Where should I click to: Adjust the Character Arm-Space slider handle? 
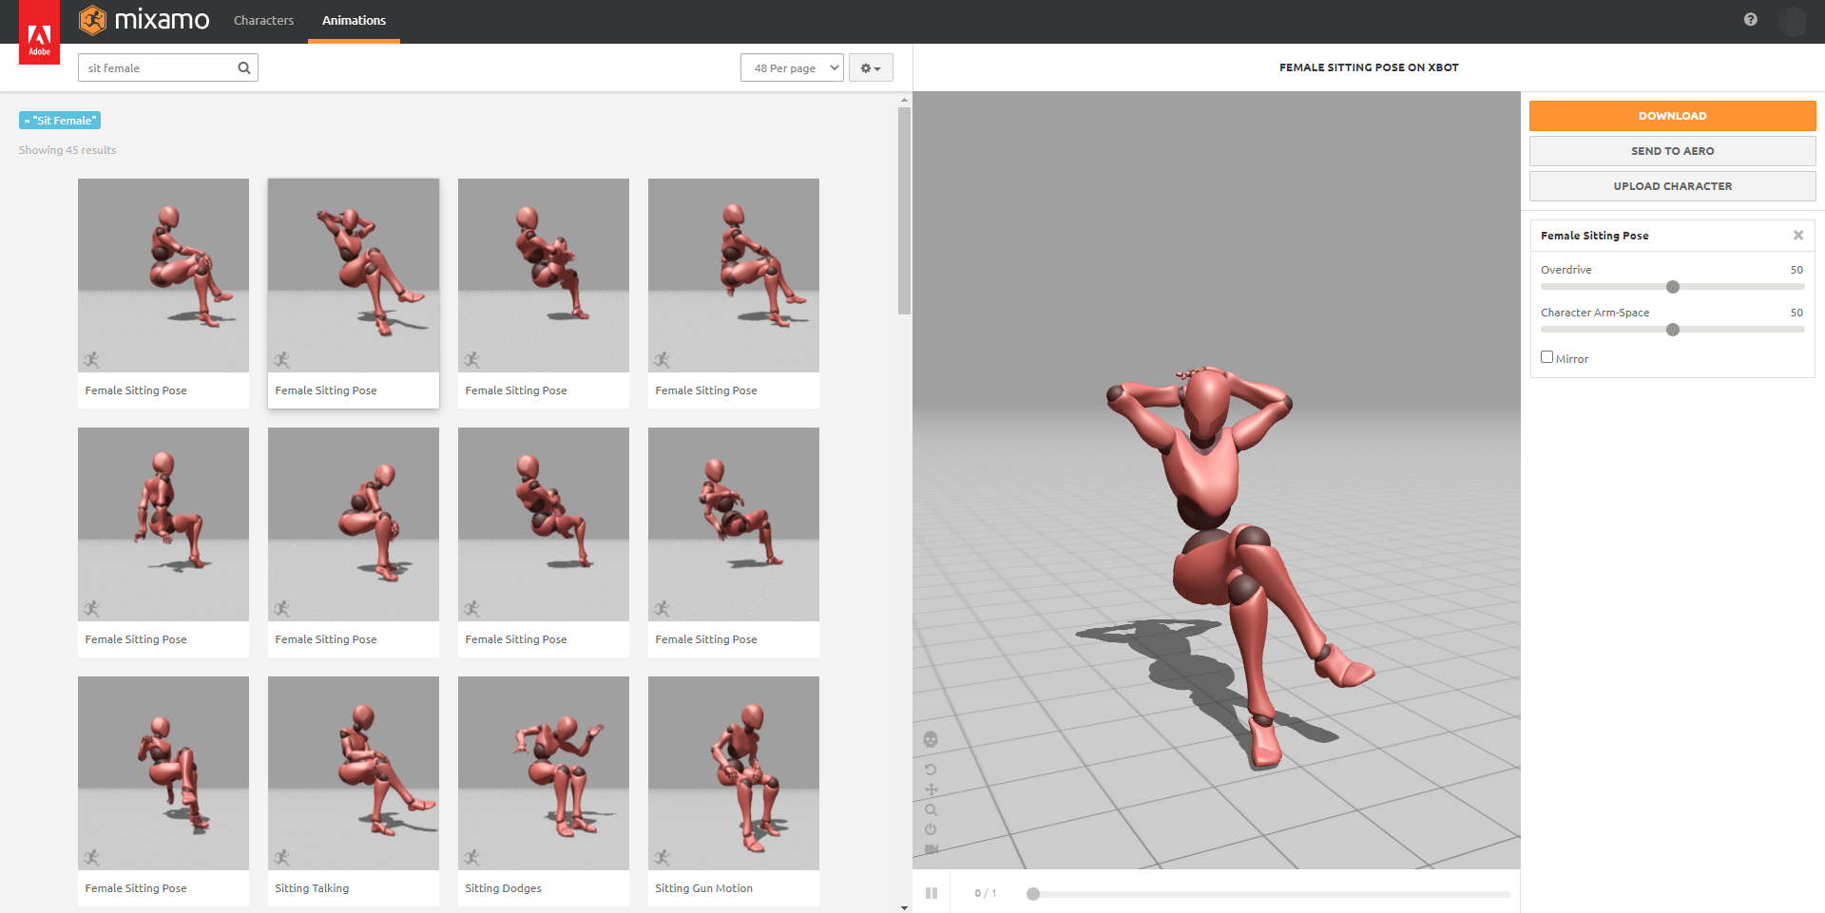click(1673, 330)
